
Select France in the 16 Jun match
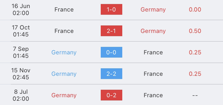tap(64, 9)
